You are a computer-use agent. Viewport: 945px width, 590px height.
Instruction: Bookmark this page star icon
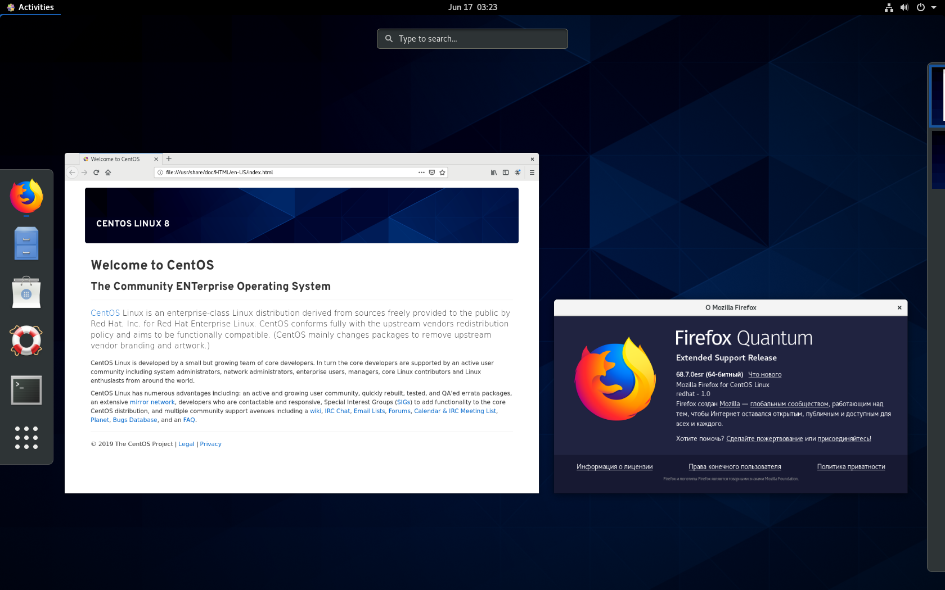(x=443, y=173)
